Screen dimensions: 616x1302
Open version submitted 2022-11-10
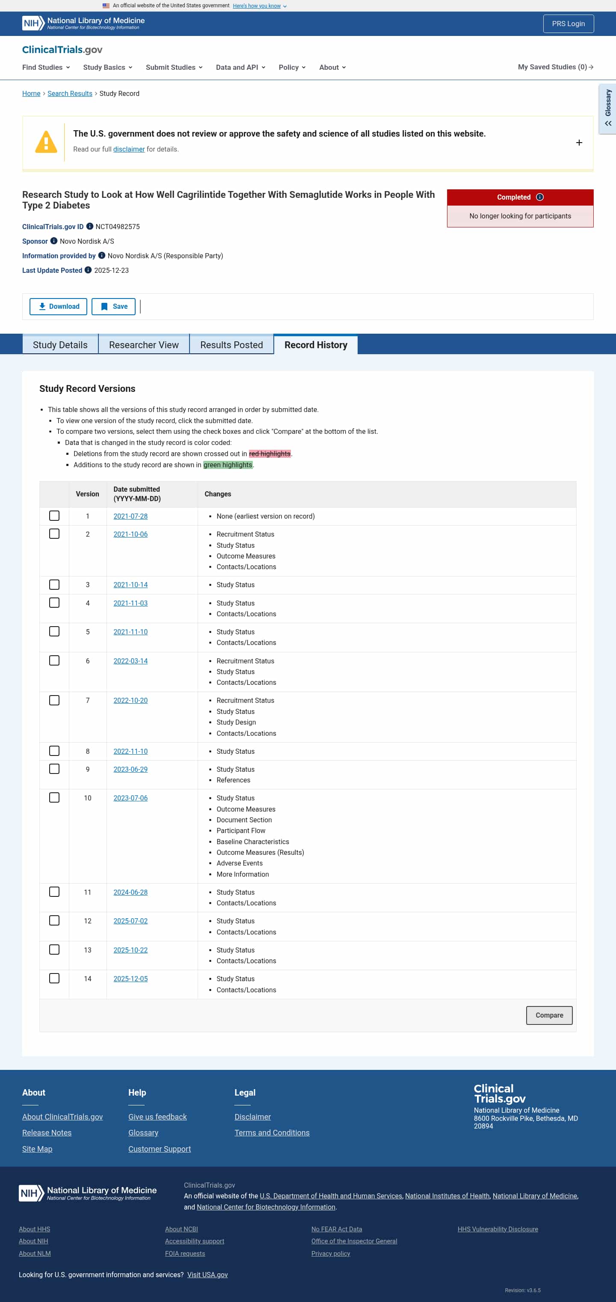[131, 752]
